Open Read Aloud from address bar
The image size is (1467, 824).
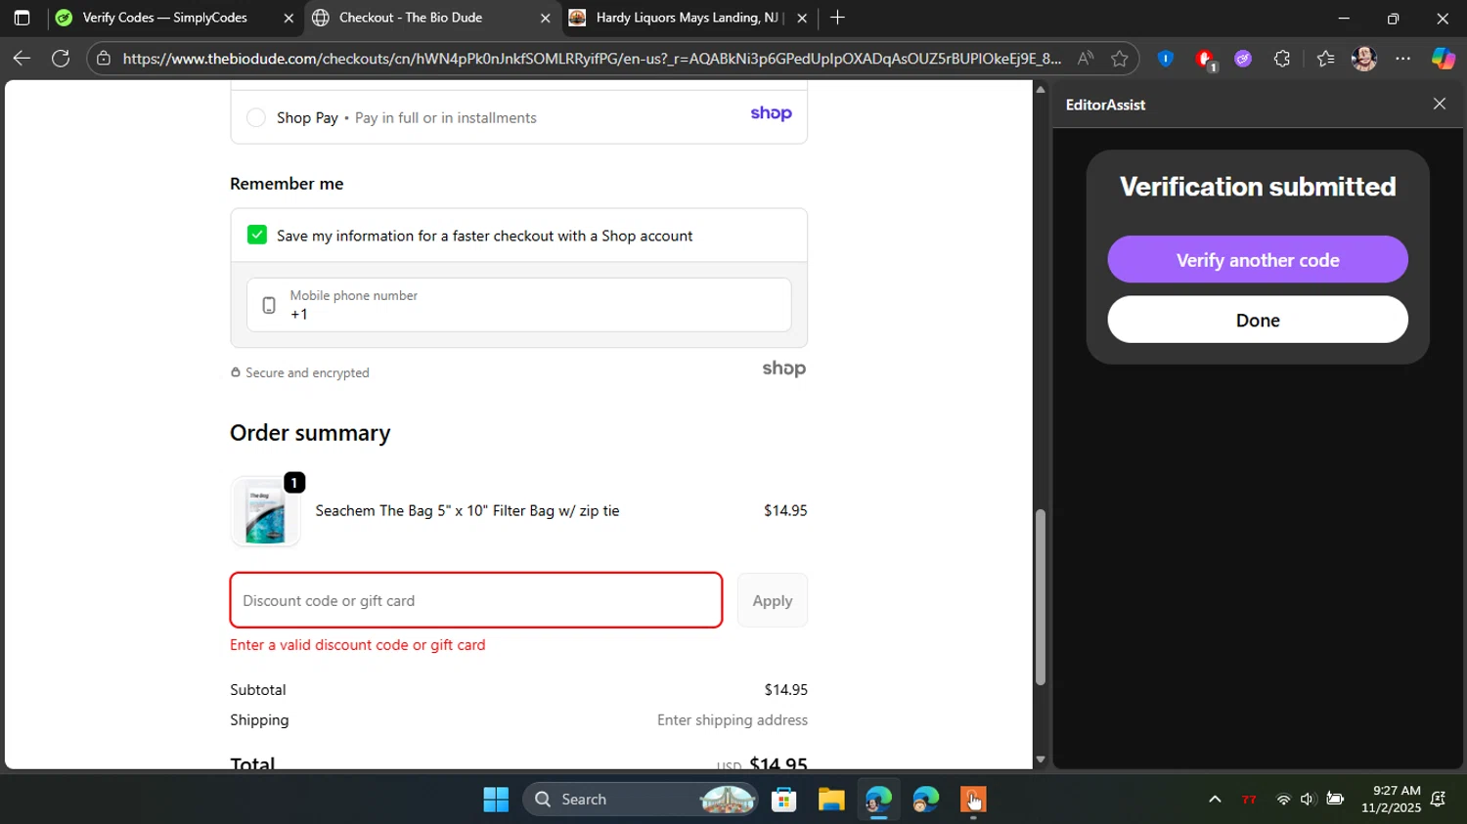click(1086, 59)
